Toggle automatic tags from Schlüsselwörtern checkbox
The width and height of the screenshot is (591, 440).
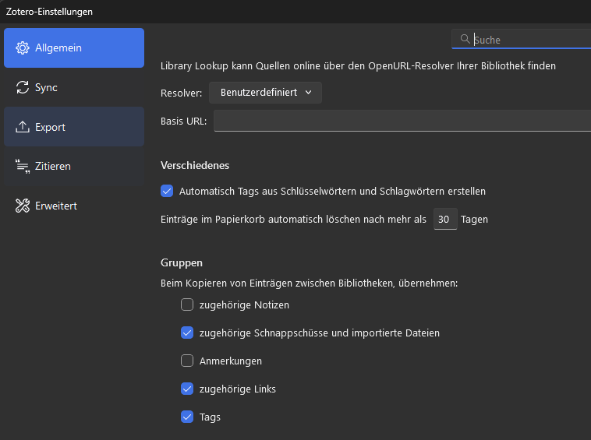tap(167, 191)
